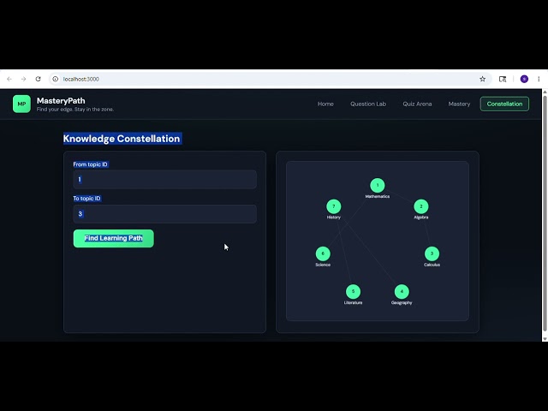Select node 5 Literature
548x411 pixels.
tap(353, 291)
